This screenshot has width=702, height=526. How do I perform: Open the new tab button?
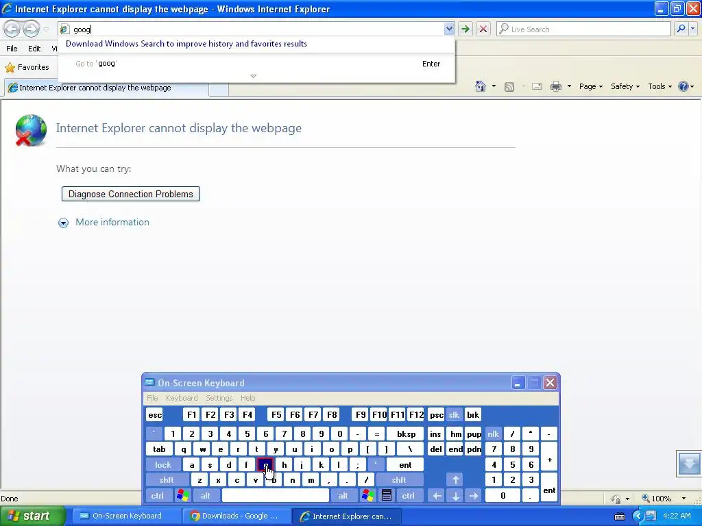[219, 88]
